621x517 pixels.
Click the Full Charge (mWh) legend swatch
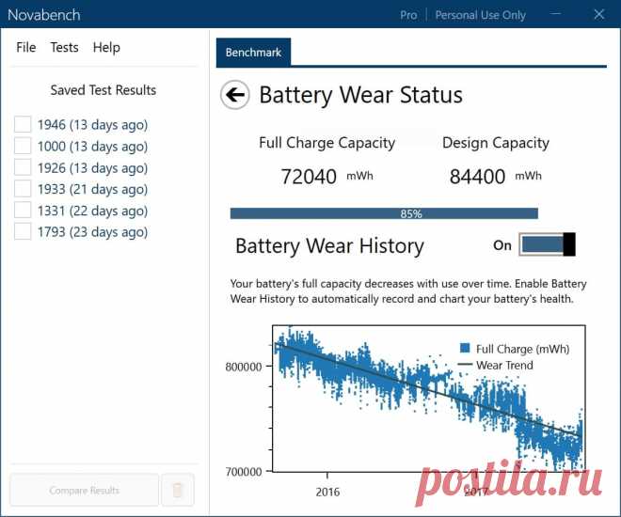point(465,348)
